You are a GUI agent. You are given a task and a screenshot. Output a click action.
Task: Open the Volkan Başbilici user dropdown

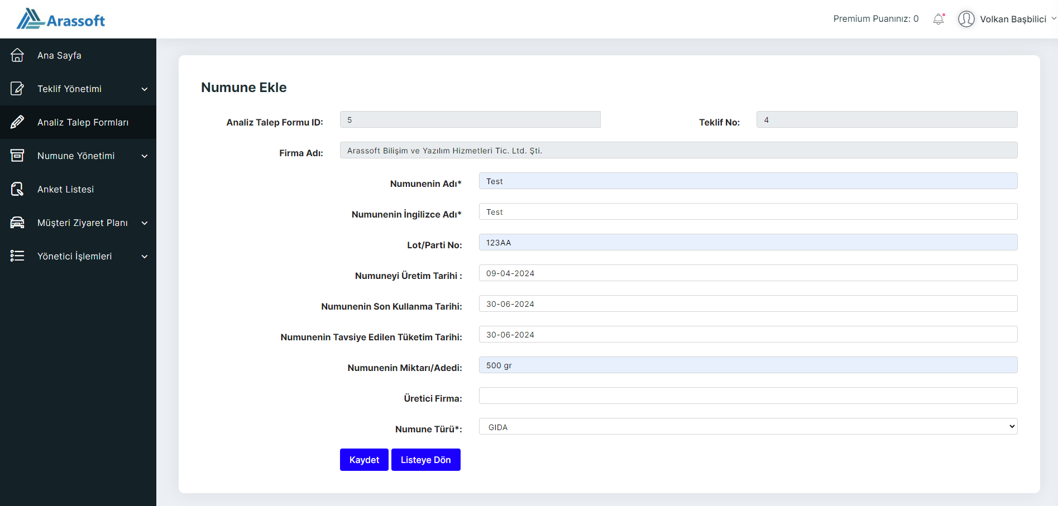coord(1008,19)
